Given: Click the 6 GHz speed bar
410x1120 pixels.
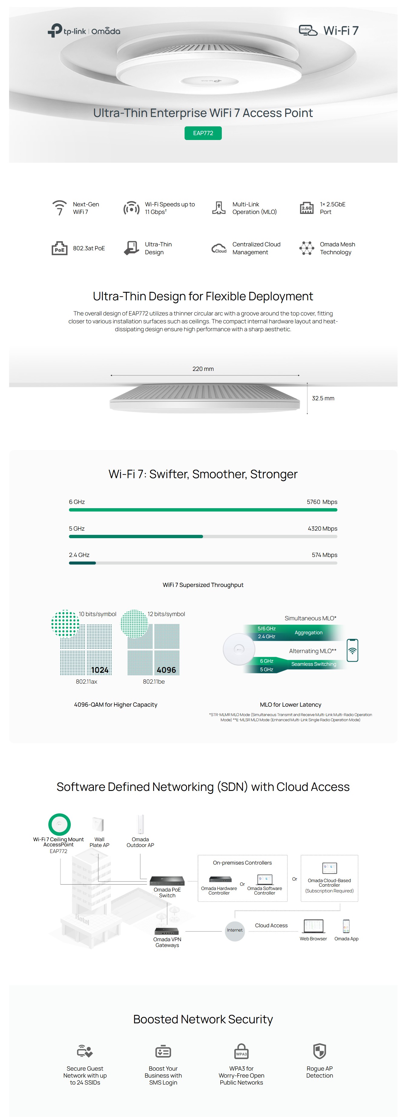Looking at the screenshot, I should coord(203,510).
